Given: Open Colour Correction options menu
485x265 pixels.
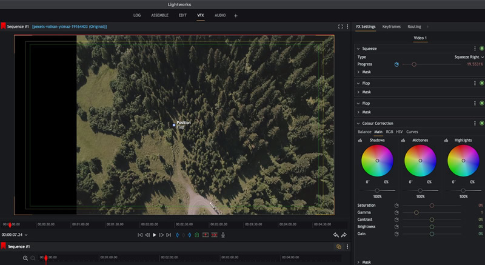Looking at the screenshot, I should point(475,123).
